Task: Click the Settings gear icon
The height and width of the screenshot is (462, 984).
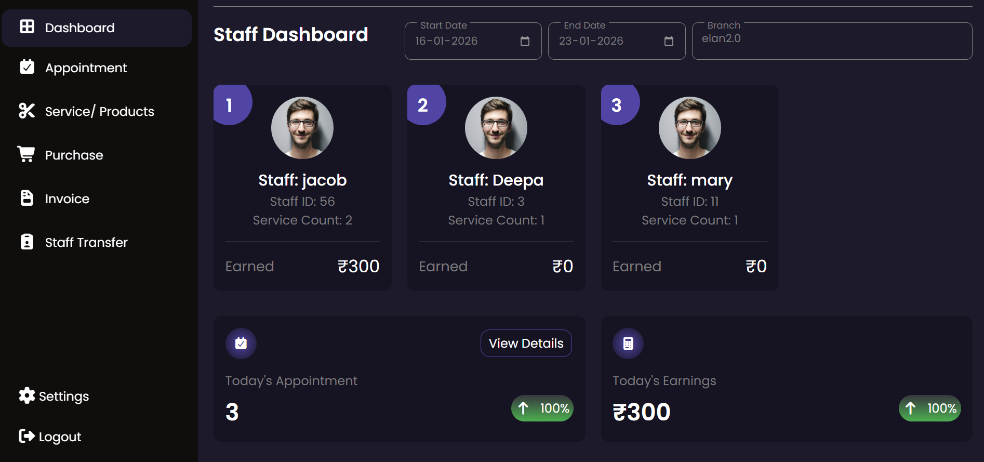Action: point(26,395)
